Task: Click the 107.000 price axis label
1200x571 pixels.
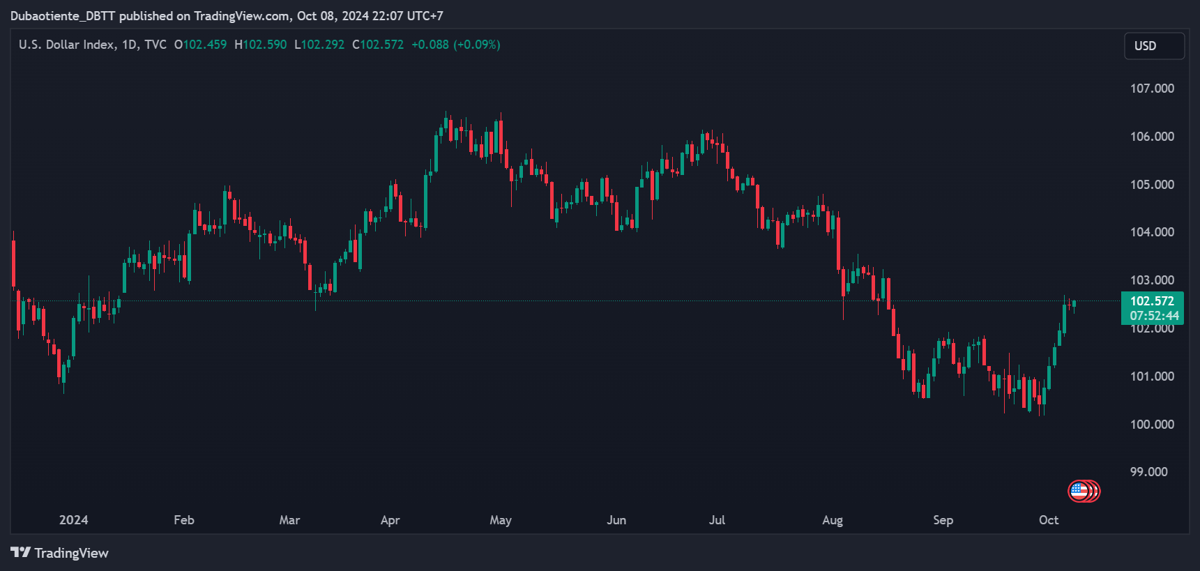Action: point(1152,89)
